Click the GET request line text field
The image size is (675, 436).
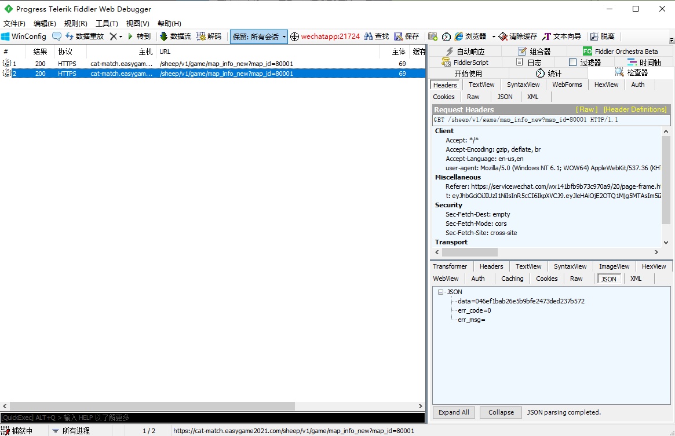click(x=551, y=120)
